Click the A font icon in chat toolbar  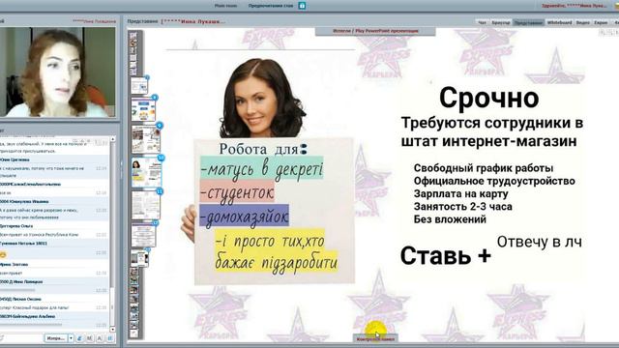[x=100, y=338]
